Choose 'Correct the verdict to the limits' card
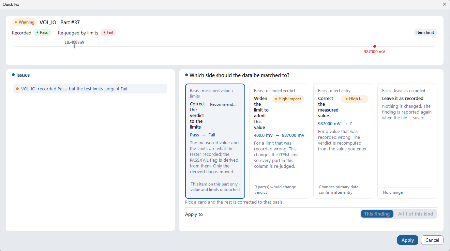 pos(215,141)
